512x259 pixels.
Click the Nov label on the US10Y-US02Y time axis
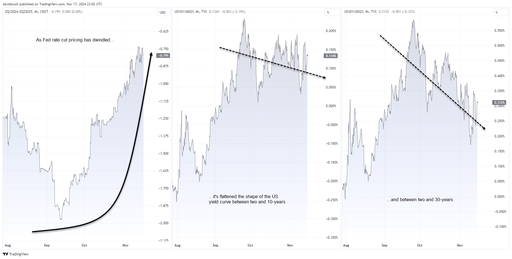click(290, 245)
